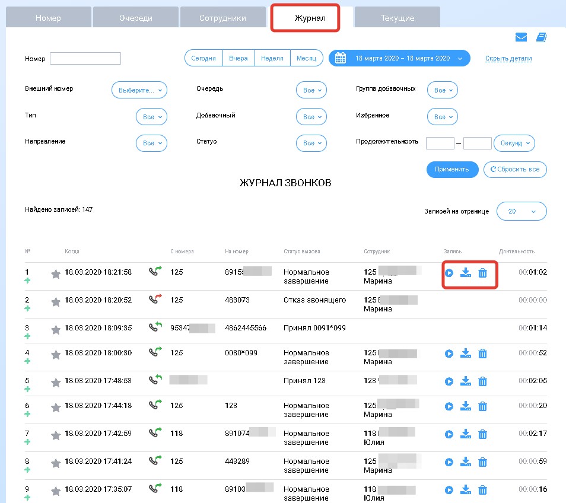Delete the recording in call row 6

(x=483, y=406)
